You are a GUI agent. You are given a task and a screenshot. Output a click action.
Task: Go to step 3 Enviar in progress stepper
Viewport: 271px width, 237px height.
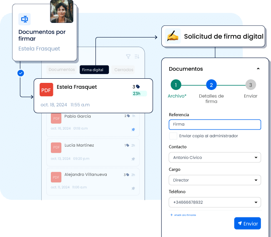click(x=251, y=85)
